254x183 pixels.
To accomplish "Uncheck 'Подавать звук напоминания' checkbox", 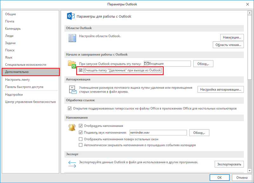I will point(81,132).
